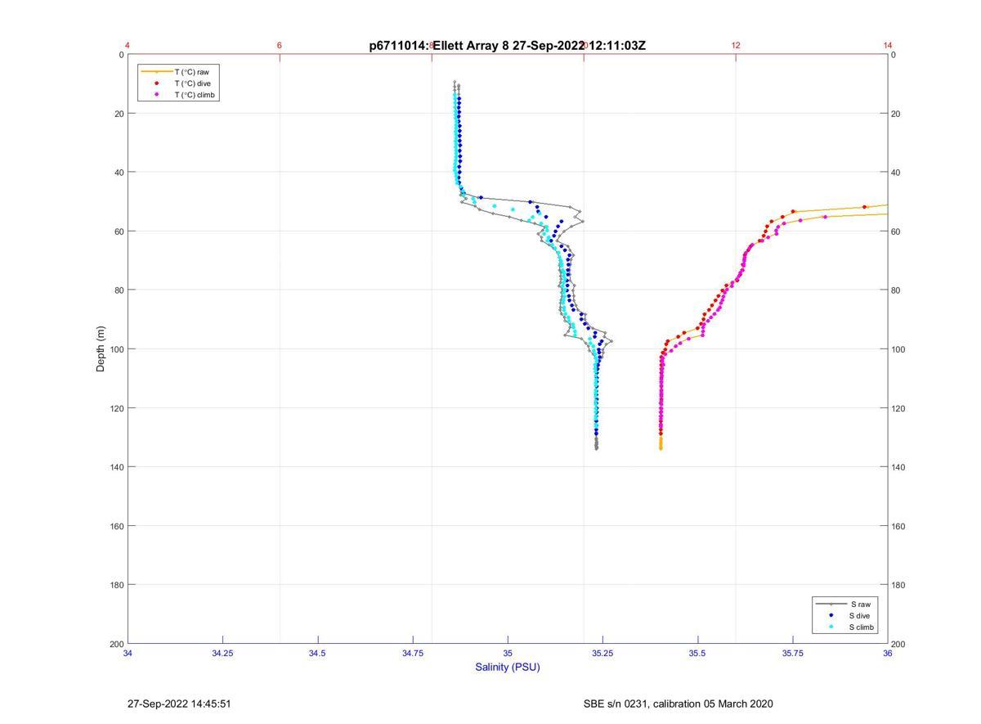
Task: Click salinity tick label '34.5'
Action: point(317,653)
